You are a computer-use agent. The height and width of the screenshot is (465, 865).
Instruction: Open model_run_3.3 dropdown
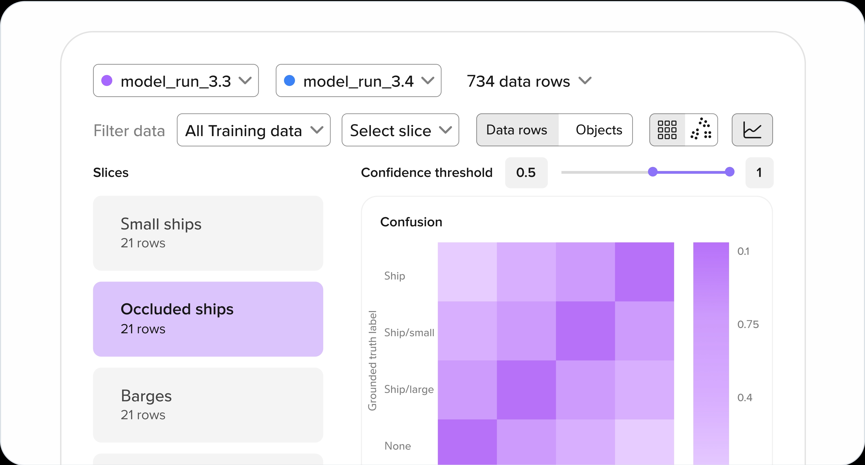[176, 81]
